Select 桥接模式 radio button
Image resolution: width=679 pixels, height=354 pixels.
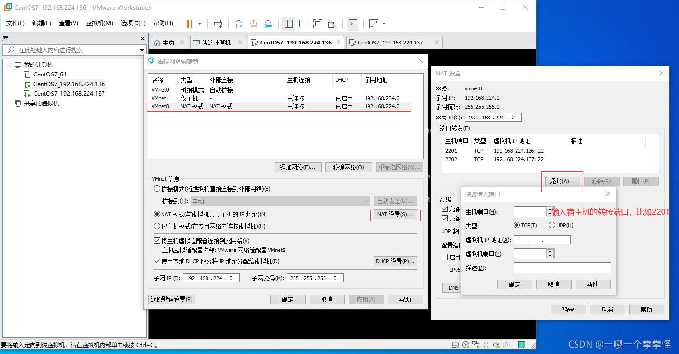[x=157, y=189]
